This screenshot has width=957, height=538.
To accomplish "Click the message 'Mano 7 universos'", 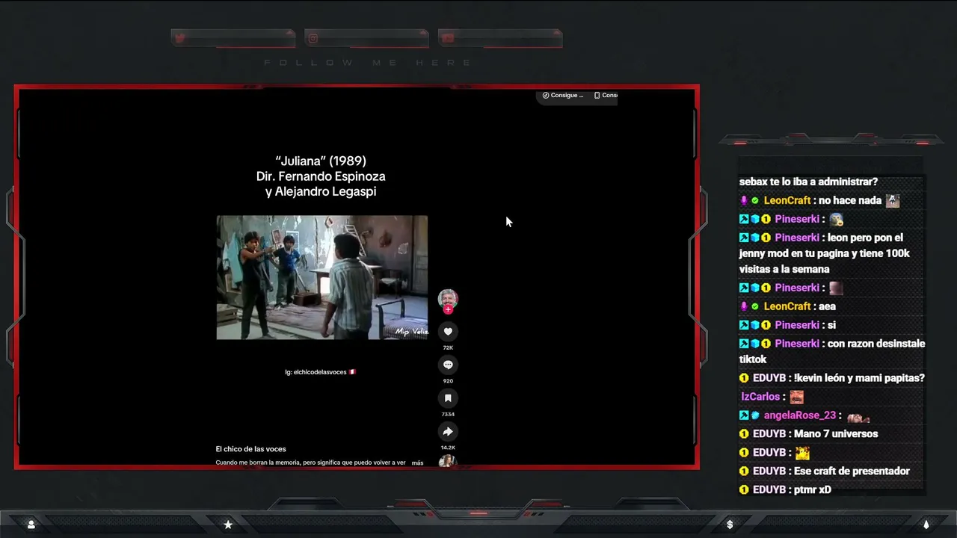I will [836, 434].
